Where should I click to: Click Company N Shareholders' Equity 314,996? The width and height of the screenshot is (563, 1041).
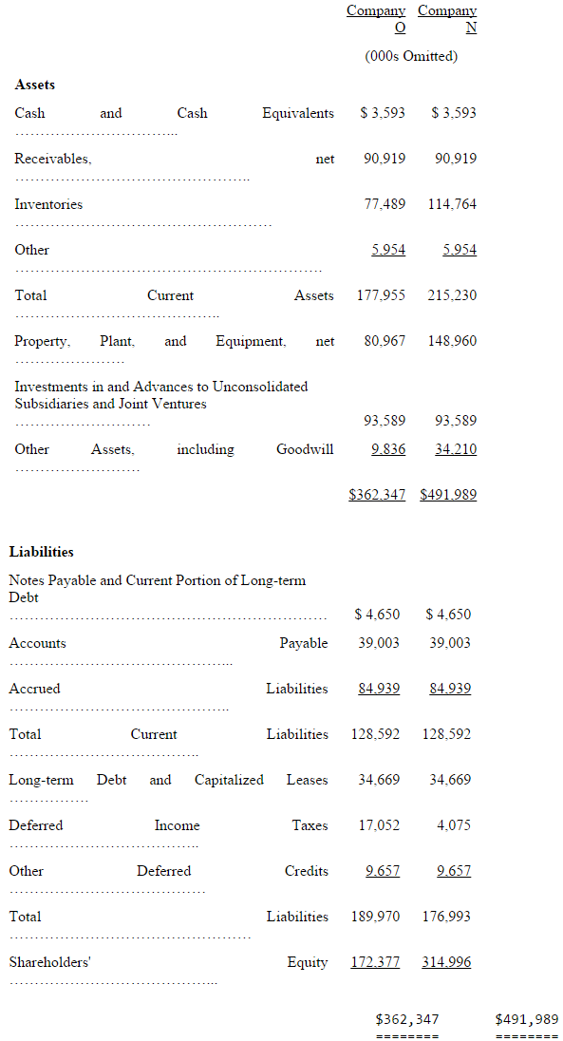point(447,962)
